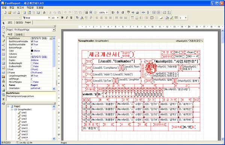Click the font color A icon
Screen dimensions: 225x145
(82, 18)
